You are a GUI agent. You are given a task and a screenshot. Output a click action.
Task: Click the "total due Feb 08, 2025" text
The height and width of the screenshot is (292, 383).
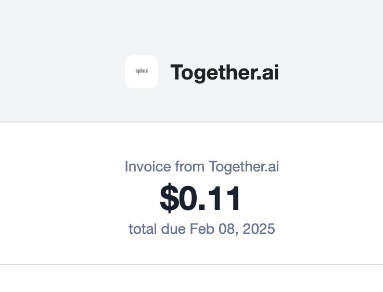coord(202,229)
